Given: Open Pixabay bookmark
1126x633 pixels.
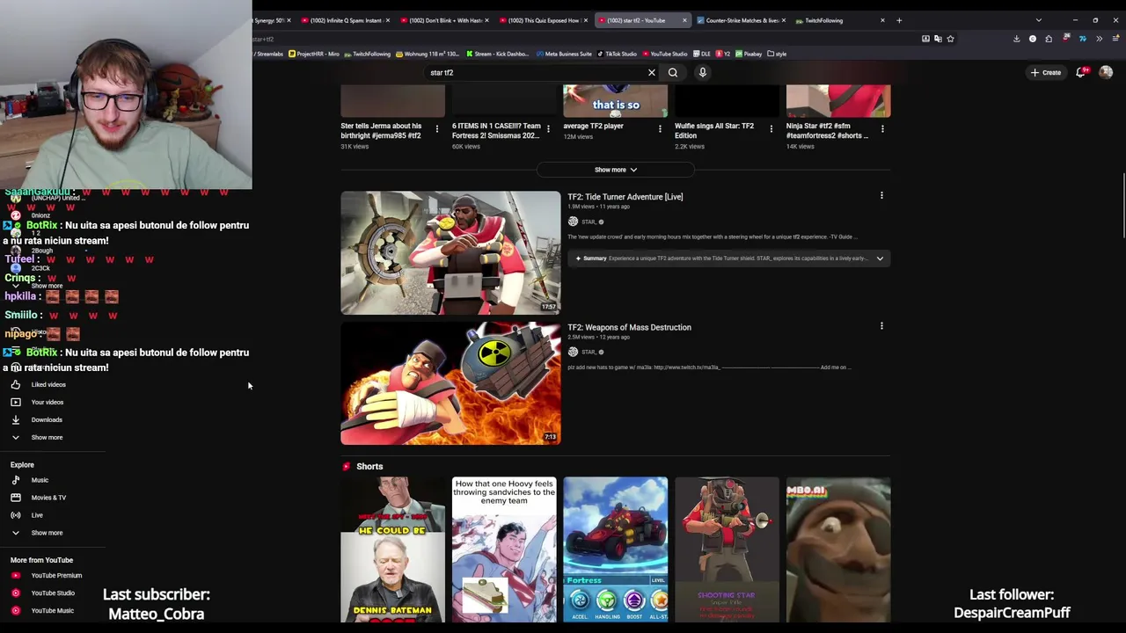Looking at the screenshot, I should pos(749,54).
